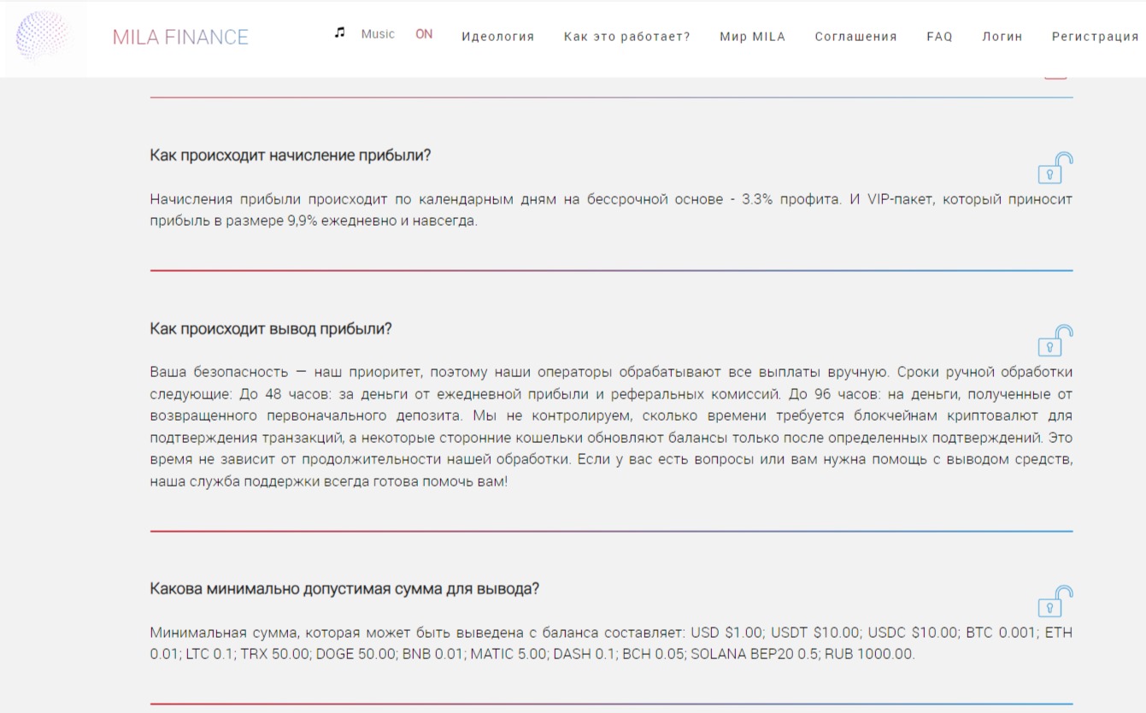Click question 'Как происходит начисление прибыли?'
1146x713 pixels.
click(x=291, y=156)
